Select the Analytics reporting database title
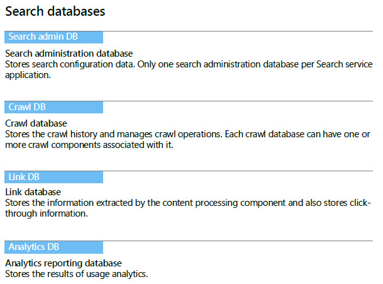Viewport: 383px width, 284px height. click(64, 263)
